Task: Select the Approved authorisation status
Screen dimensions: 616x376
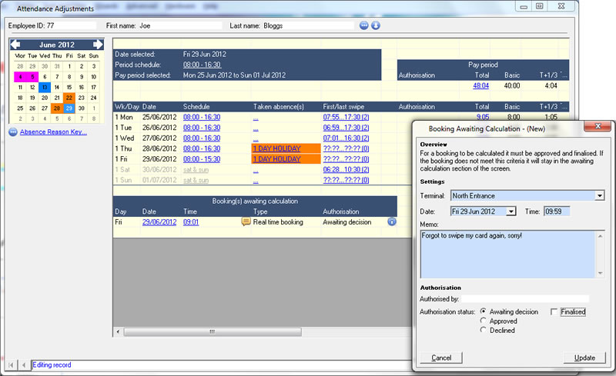Action: (484, 321)
